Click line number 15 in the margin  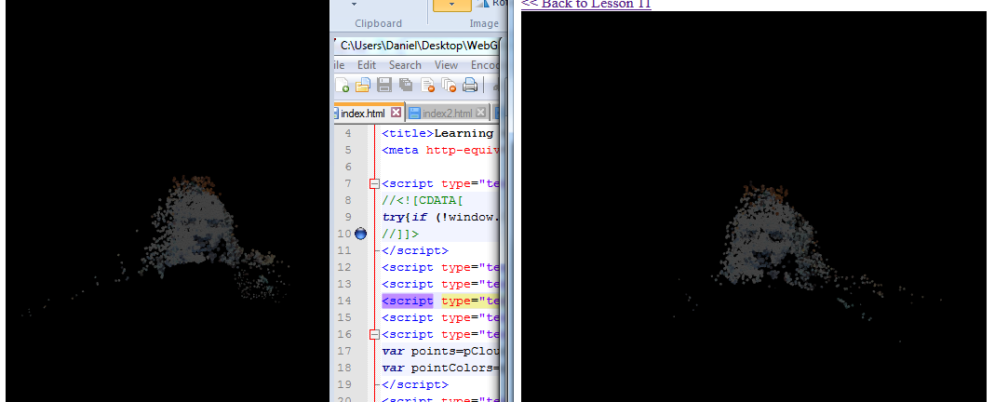pyautogui.click(x=344, y=317)
